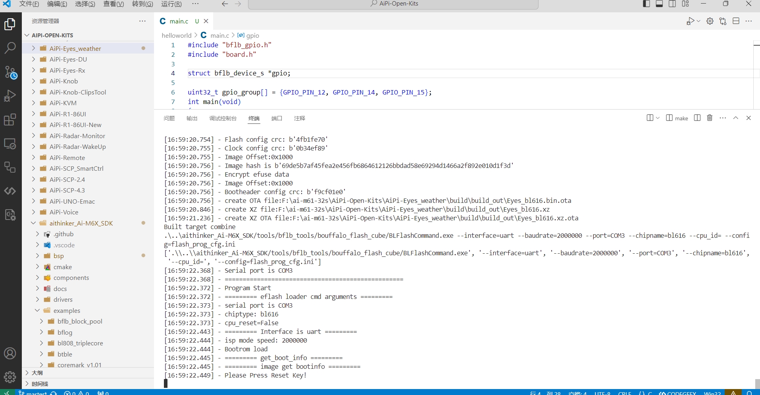Click the 'Please Press Reset Key!' terminal line

[266, 375]
